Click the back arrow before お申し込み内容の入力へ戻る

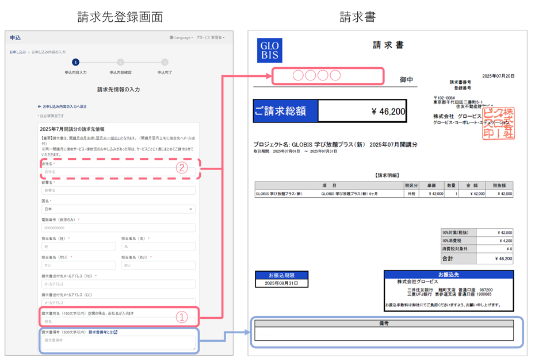40,107
